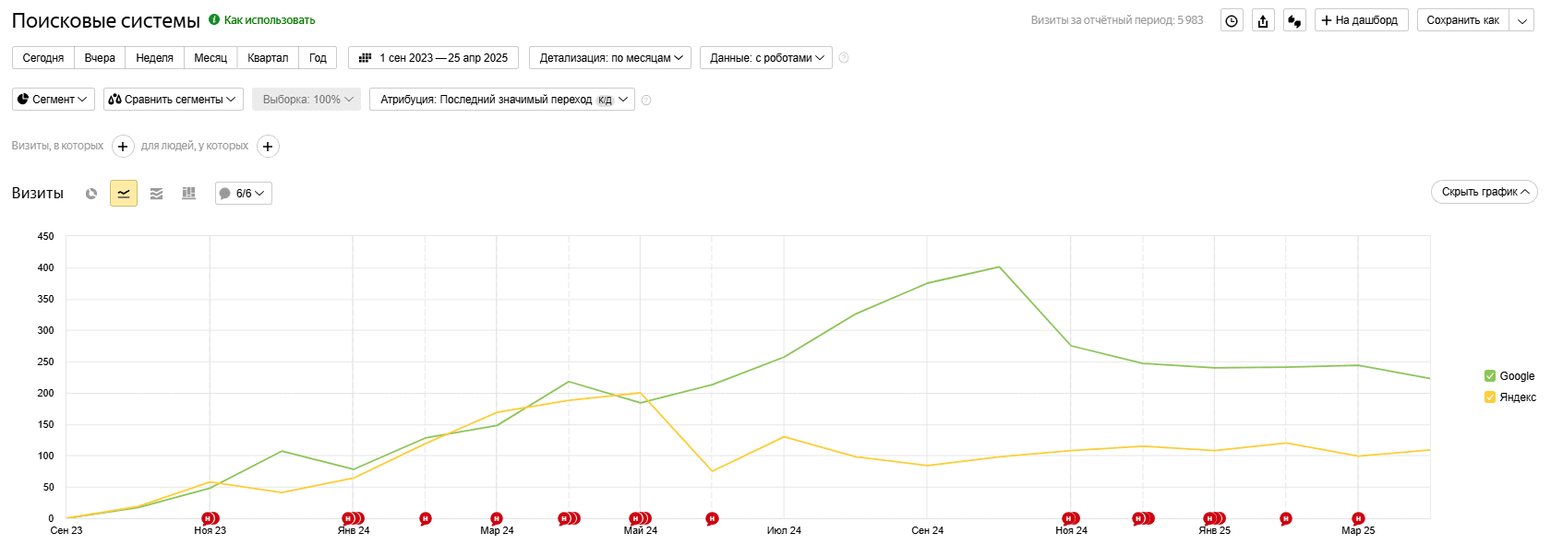Switch to bar chart view
This screenshot has height=545, width=1551.
188,194
